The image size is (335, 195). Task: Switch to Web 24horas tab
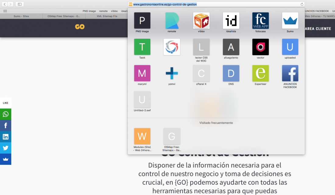[320, 16]
